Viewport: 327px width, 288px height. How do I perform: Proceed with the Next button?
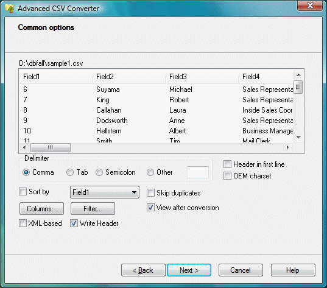(x=189, y=270)
